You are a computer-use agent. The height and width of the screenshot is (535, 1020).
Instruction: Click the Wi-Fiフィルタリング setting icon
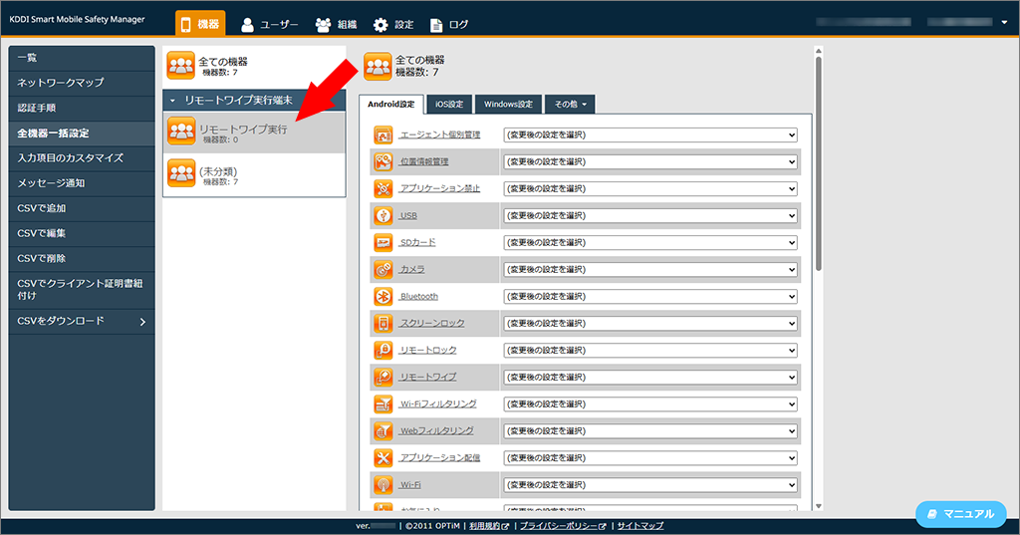383,403
